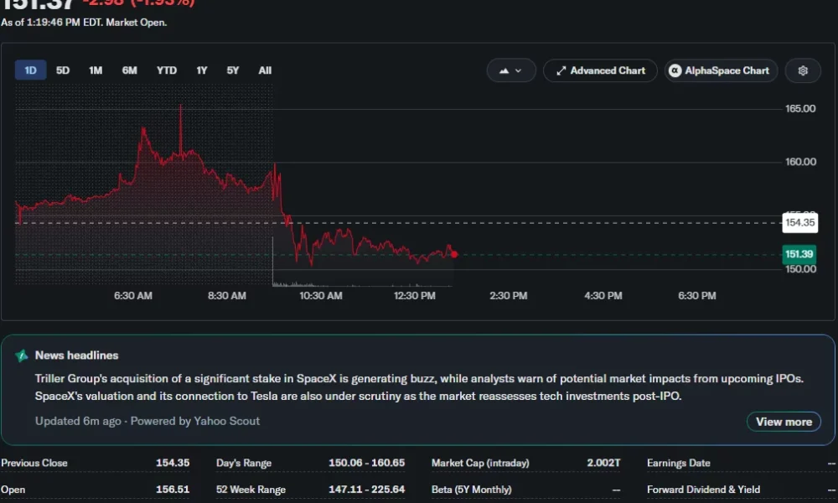
Task: Click the Day's Range value 150.06 - 160.65
Action: pyautogui.click(x=367, y=463)
